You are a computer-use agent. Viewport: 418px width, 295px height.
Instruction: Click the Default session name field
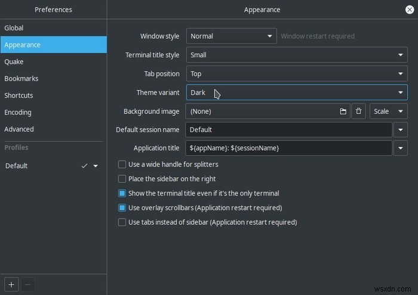pyautogui.click(x=288, y=129)
